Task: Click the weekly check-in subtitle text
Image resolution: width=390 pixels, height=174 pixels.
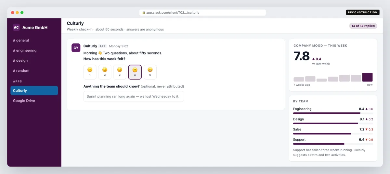Action: coord(115,29)
